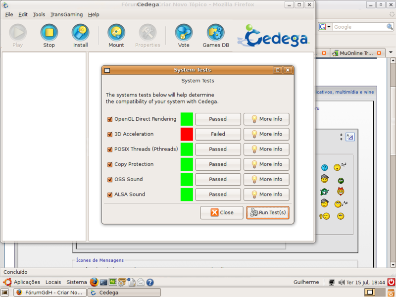Click the workspace switcher in the bottom panel
Screen dimensions: 396x297
[375, 292]
